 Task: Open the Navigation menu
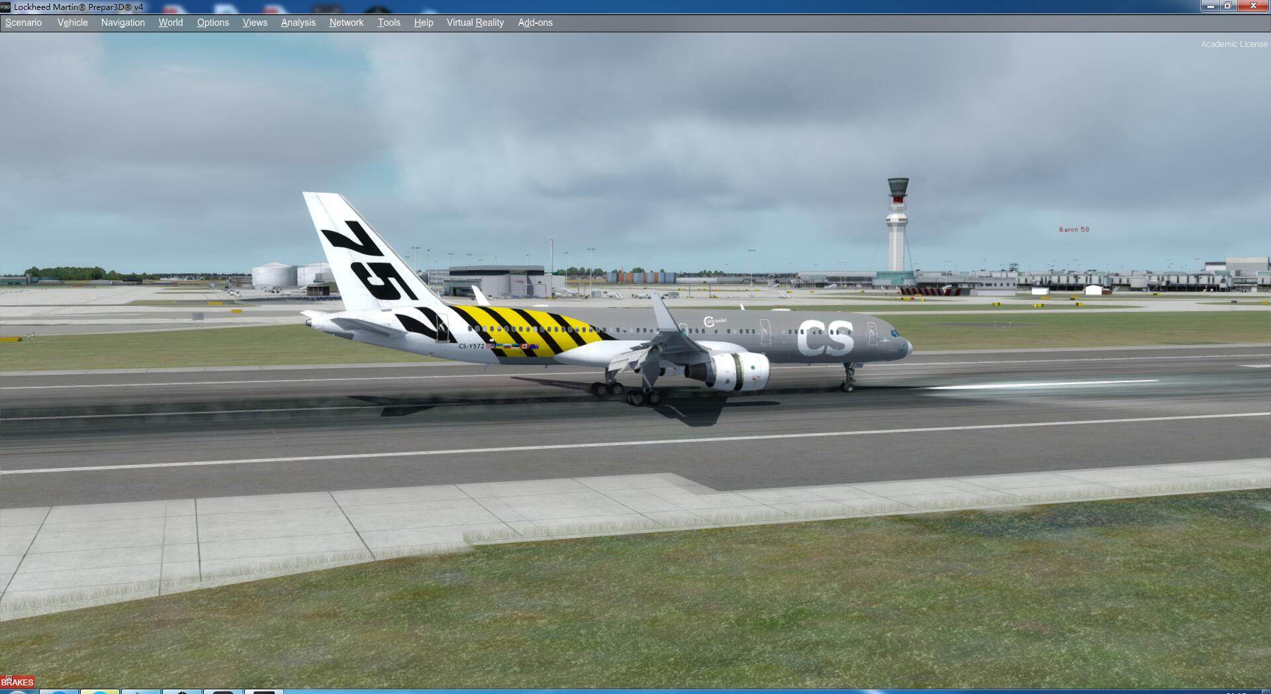pyautogui.click(x=122, y=22)
